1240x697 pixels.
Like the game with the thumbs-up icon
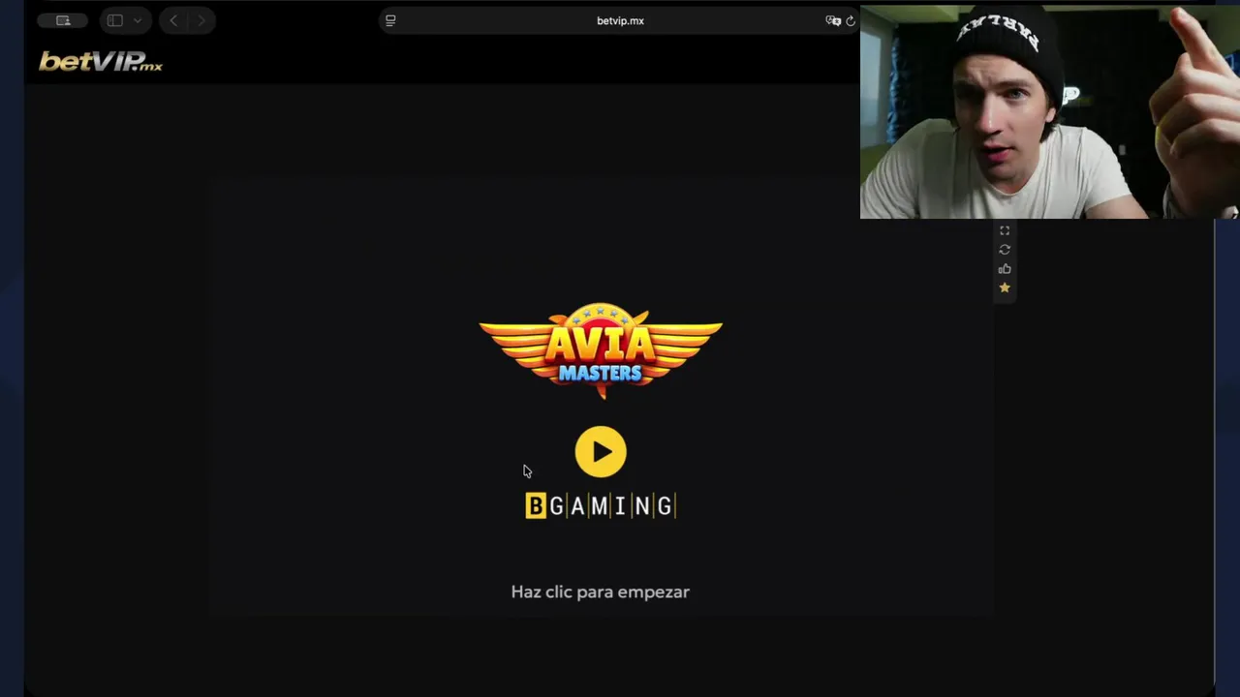(1005, 269)
